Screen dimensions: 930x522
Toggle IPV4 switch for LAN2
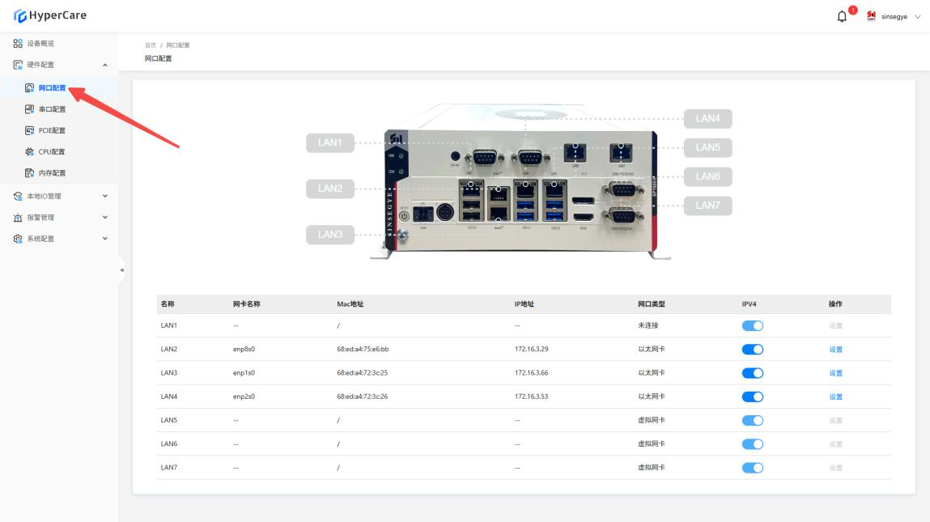point(752,350)
